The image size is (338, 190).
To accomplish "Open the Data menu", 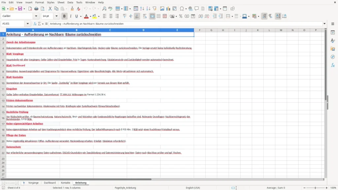I will pyautogui.click(x=70, y=2).
